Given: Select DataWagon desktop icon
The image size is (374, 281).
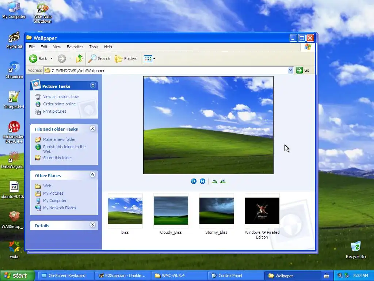Looking at the screenshot, I should [x=12, y=160].
